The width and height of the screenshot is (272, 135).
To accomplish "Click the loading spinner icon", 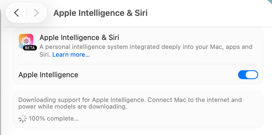I will coord(22,119).
